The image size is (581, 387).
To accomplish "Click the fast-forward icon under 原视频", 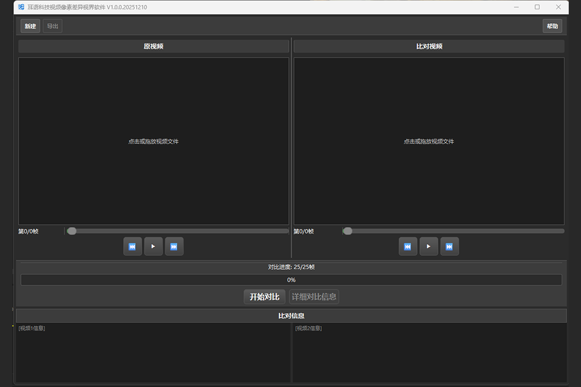I will click(174, 246).
